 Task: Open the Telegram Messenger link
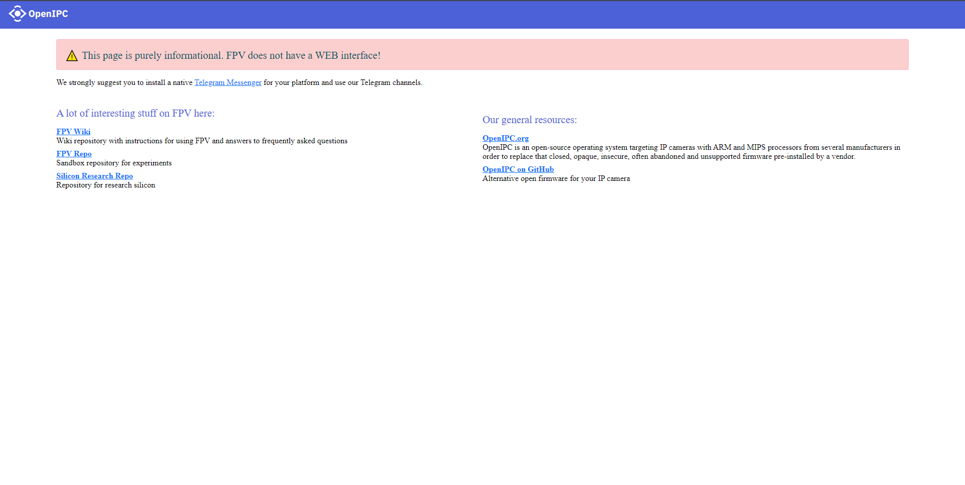click(228, 82)
